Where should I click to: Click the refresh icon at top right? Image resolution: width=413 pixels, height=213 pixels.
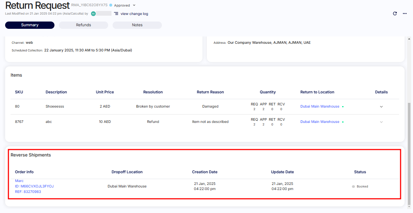click(395, 13)
